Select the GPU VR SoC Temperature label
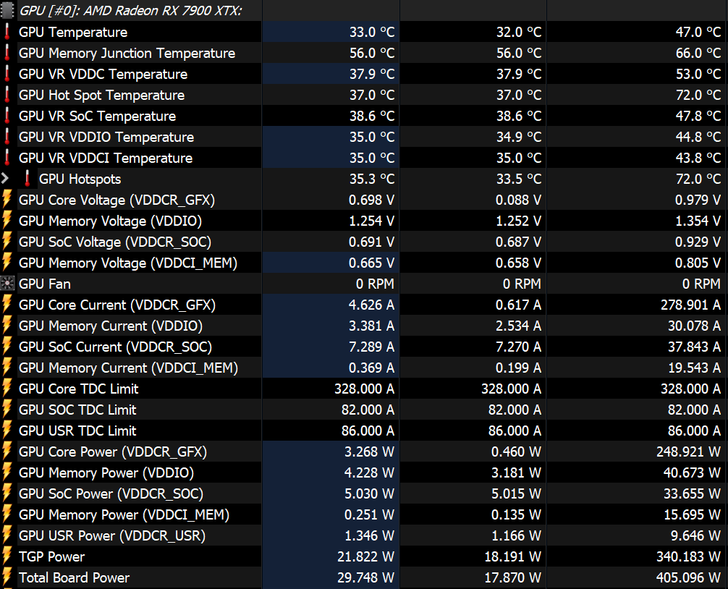 click(x=98, y=116)
